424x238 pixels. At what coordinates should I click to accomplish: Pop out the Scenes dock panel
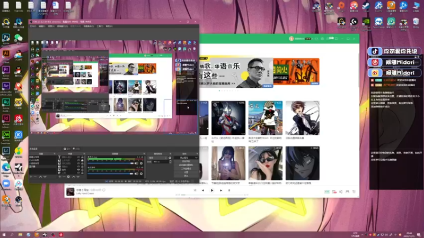point(55,153)
